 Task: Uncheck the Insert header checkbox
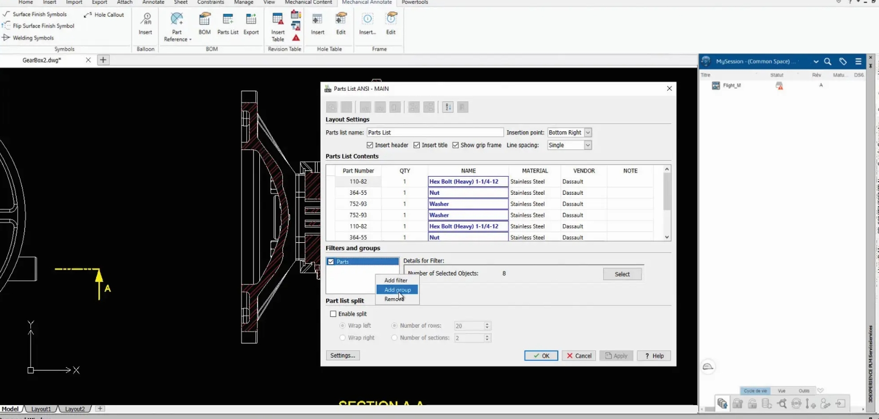point(370,145)
